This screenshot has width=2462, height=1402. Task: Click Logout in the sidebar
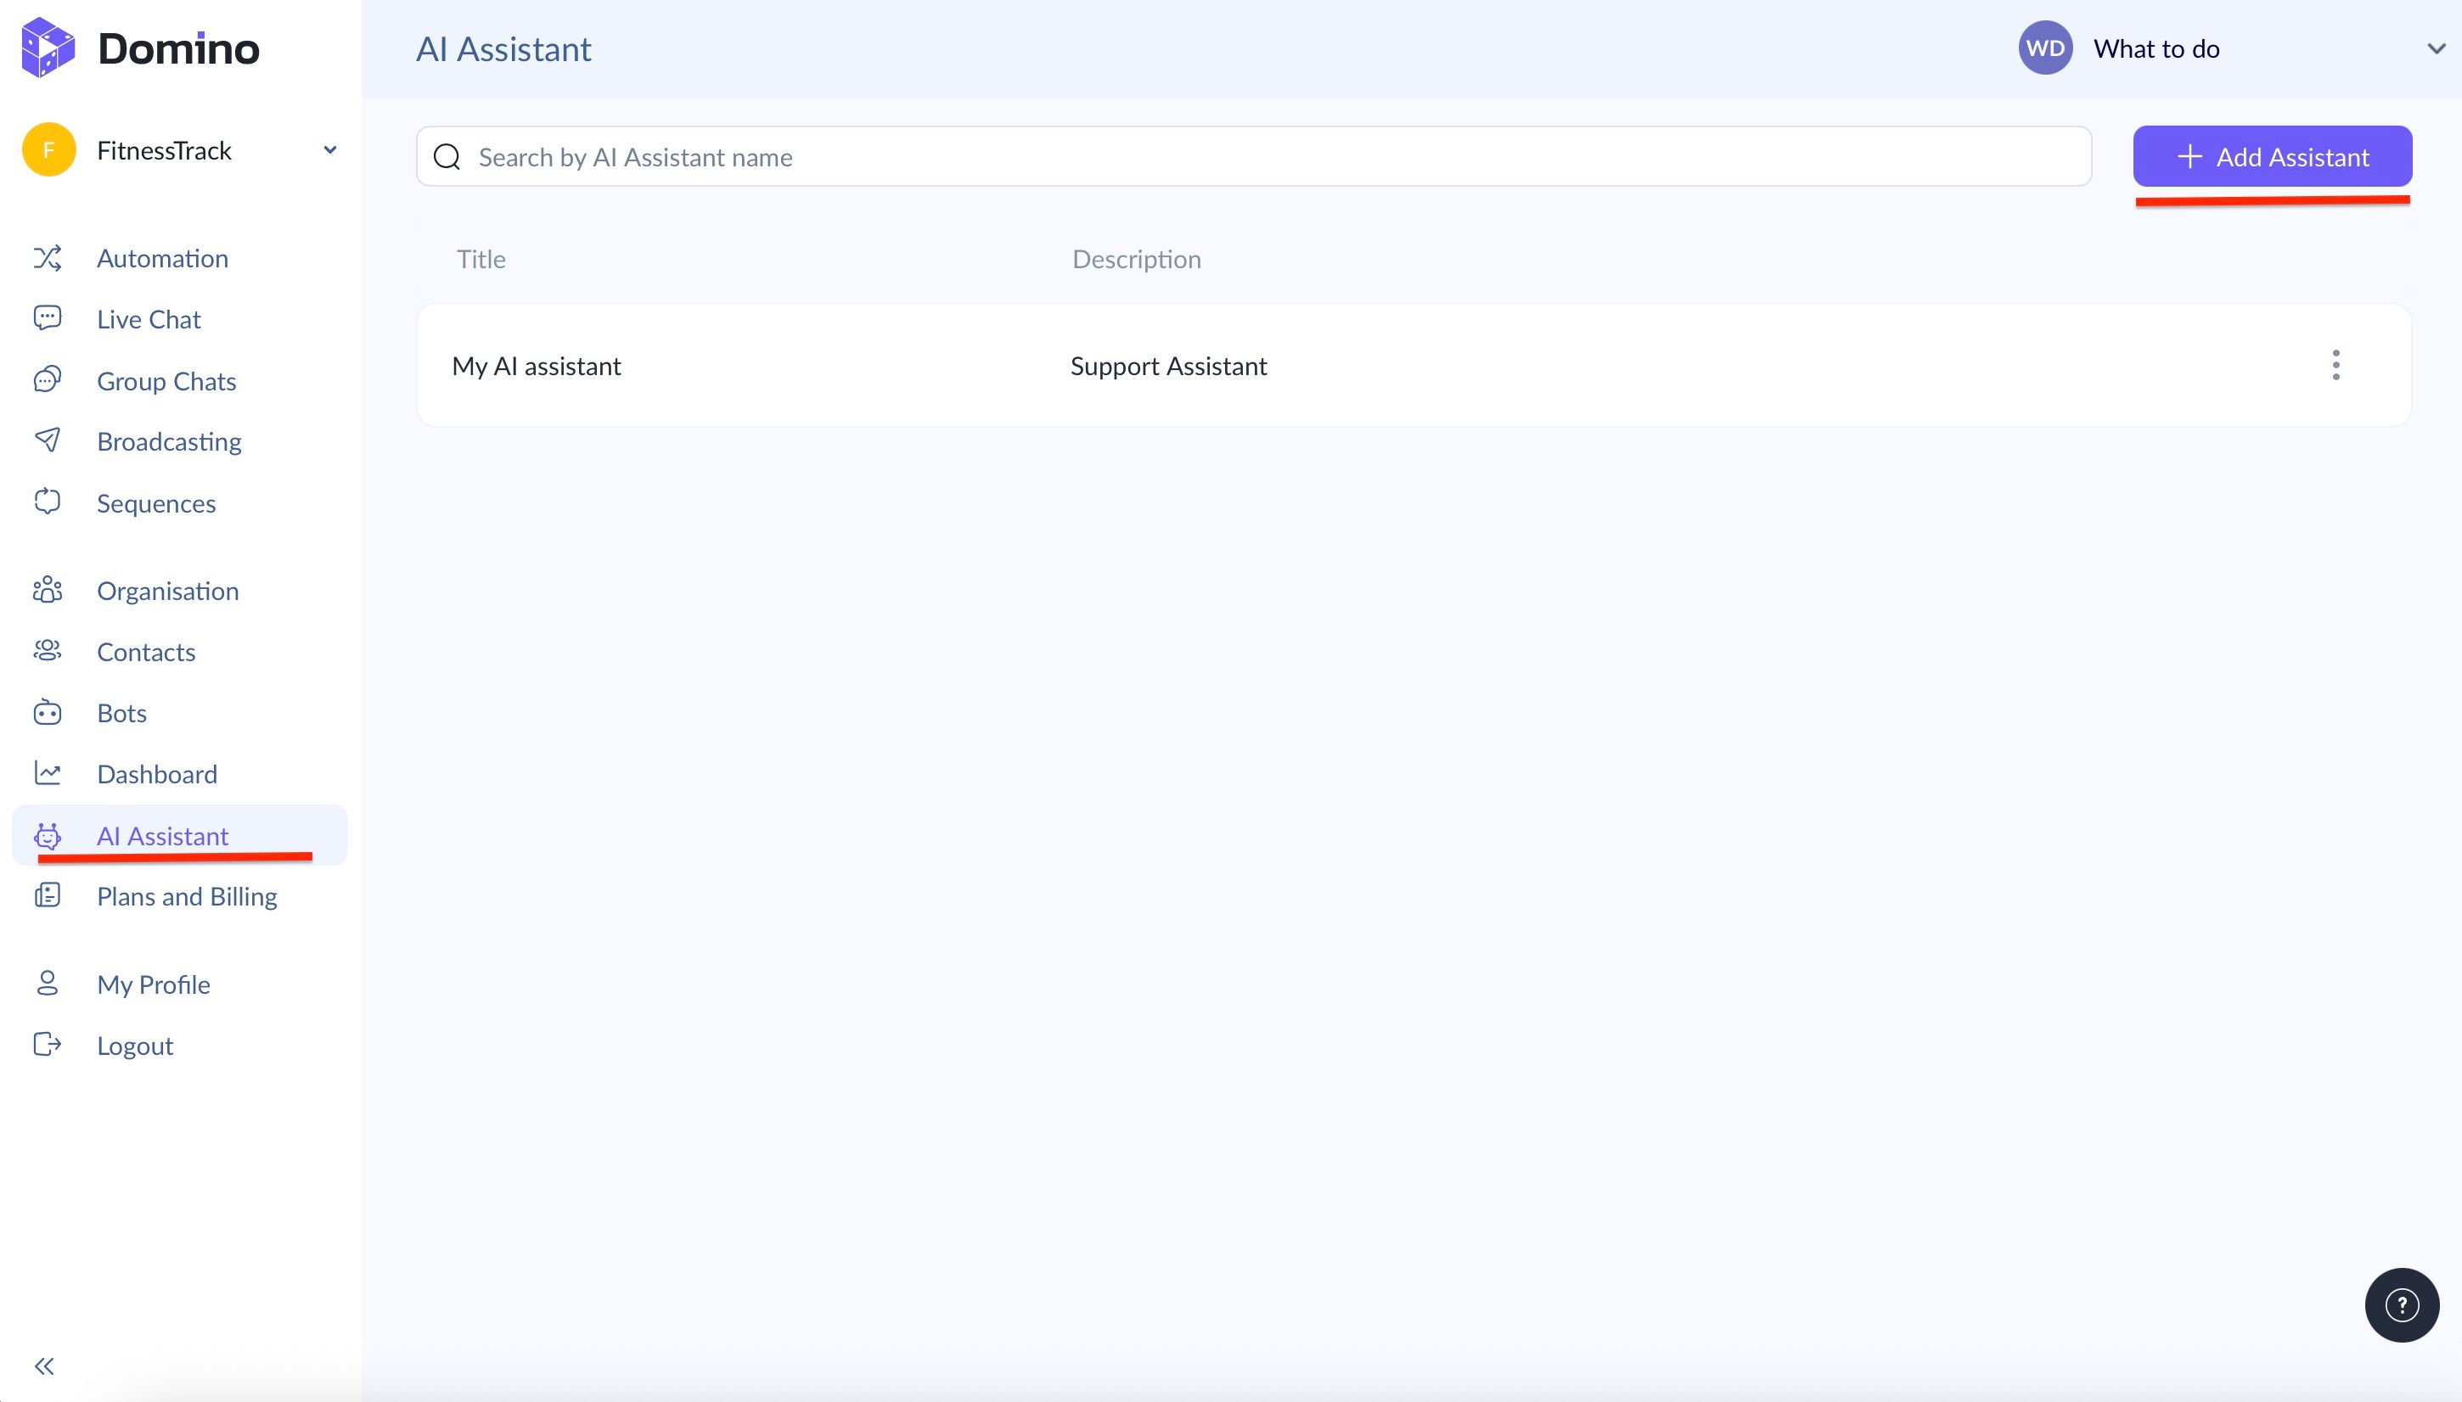pyautogui.click(x=135, y=1046)
